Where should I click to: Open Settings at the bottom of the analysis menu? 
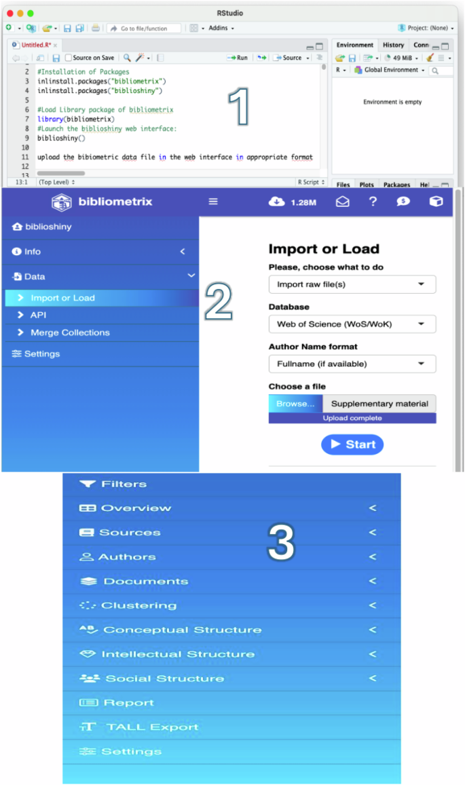coord(231,752)
